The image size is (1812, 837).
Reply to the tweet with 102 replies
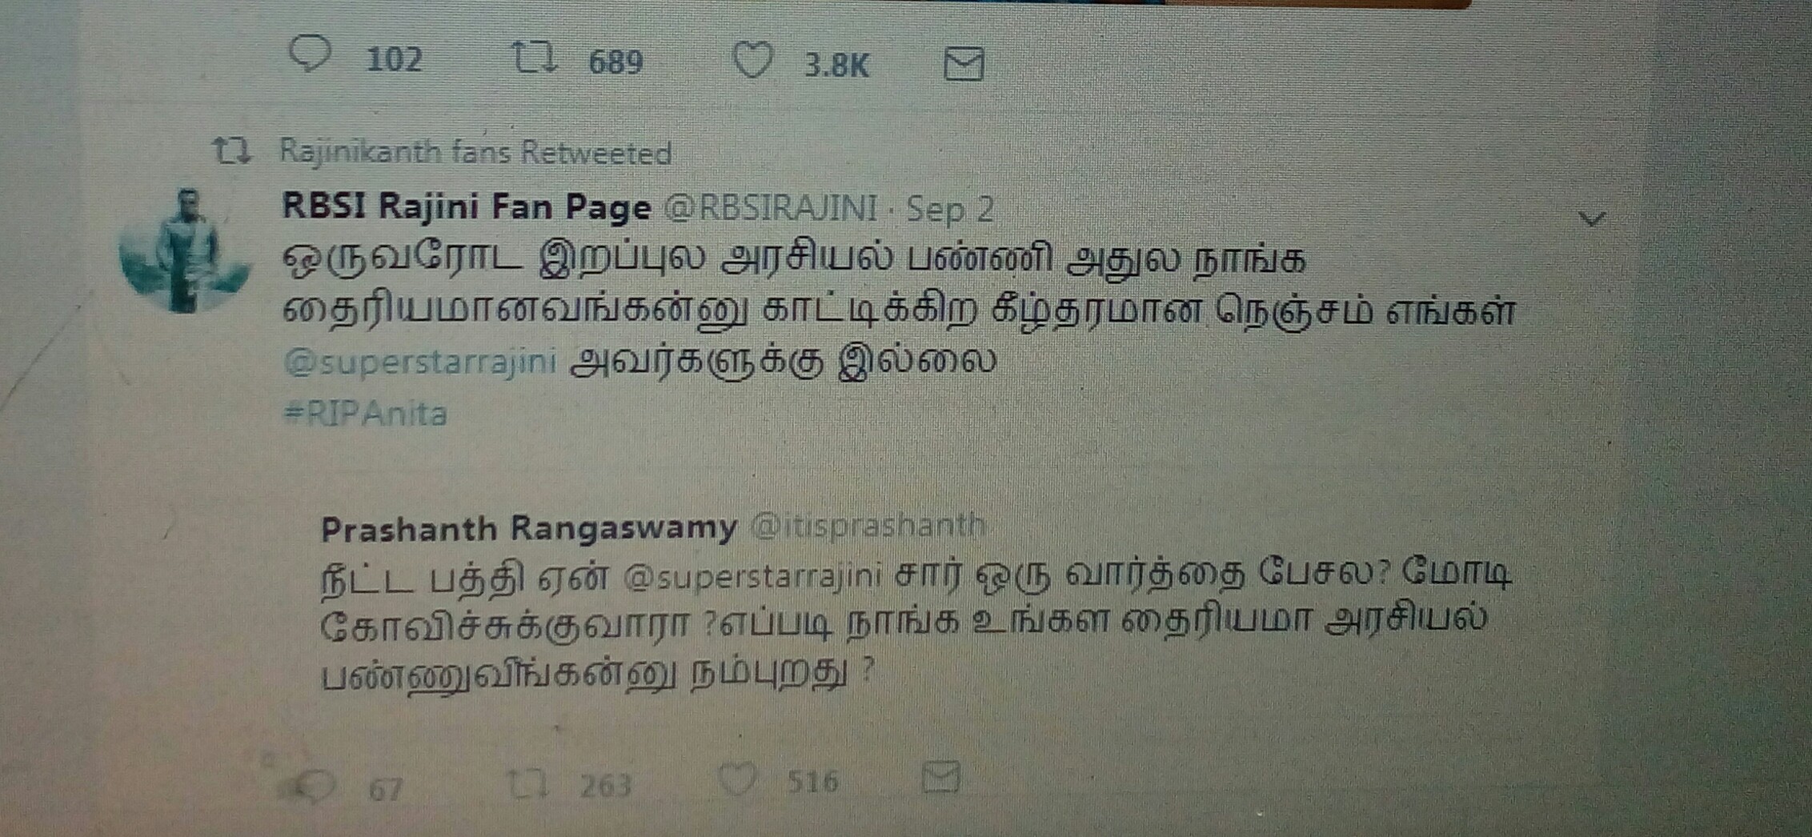pos(310,54)
